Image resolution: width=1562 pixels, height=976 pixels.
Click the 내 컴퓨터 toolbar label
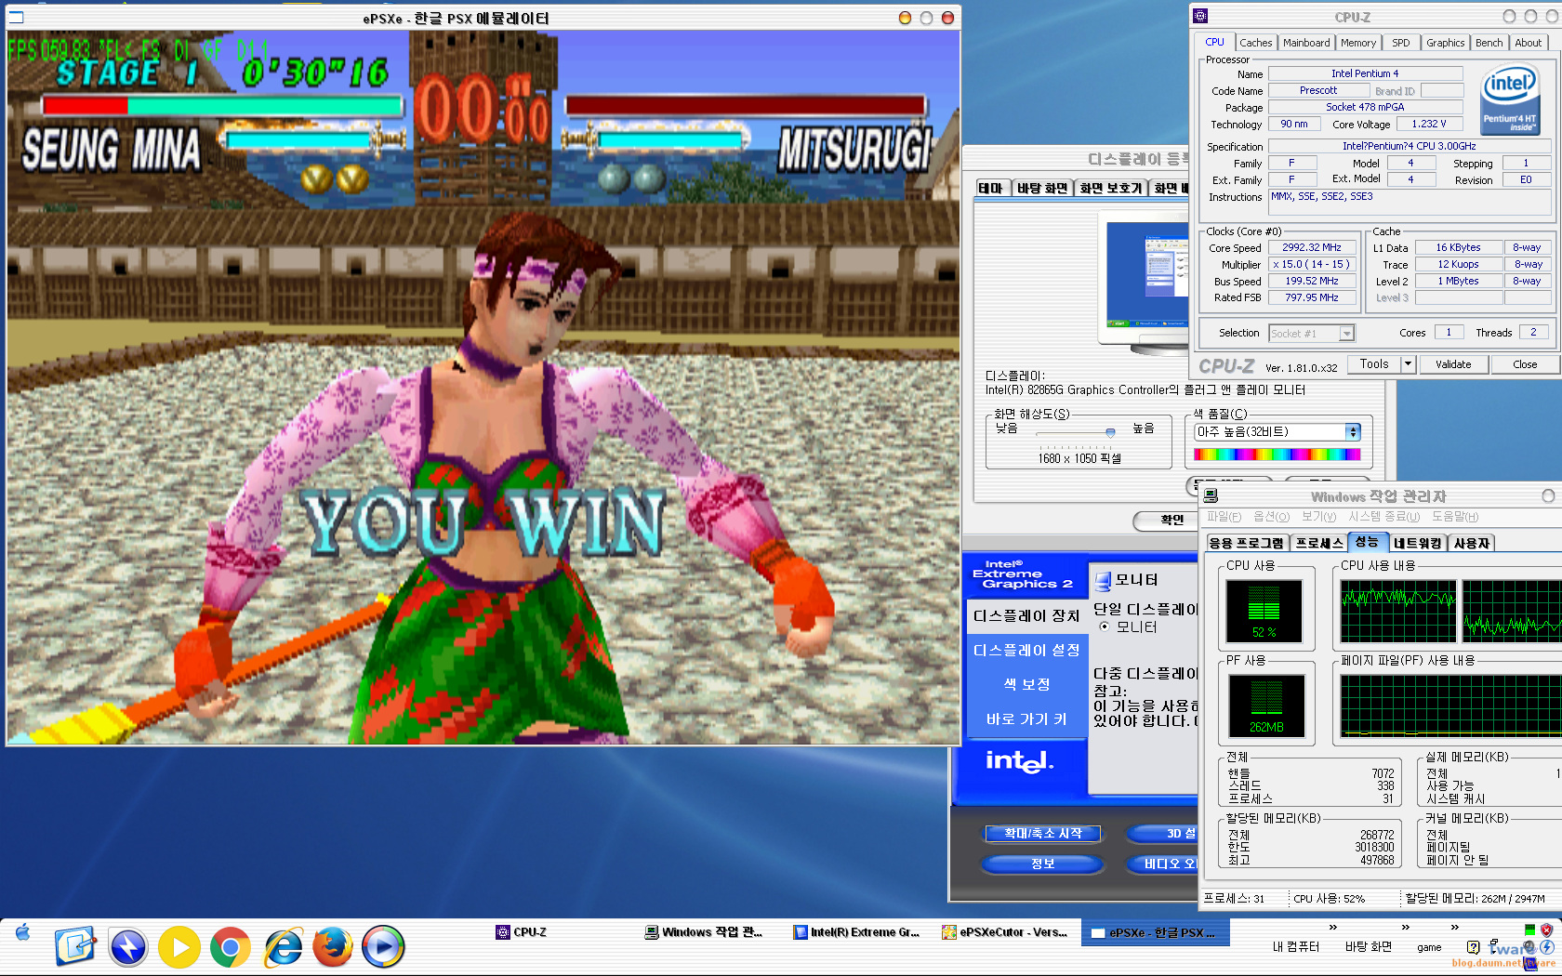point(1296,947)
